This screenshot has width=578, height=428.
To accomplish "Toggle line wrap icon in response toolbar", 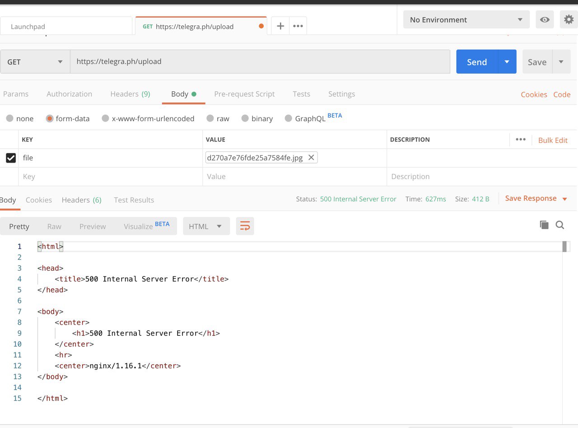I will click(x=245, y=226).
